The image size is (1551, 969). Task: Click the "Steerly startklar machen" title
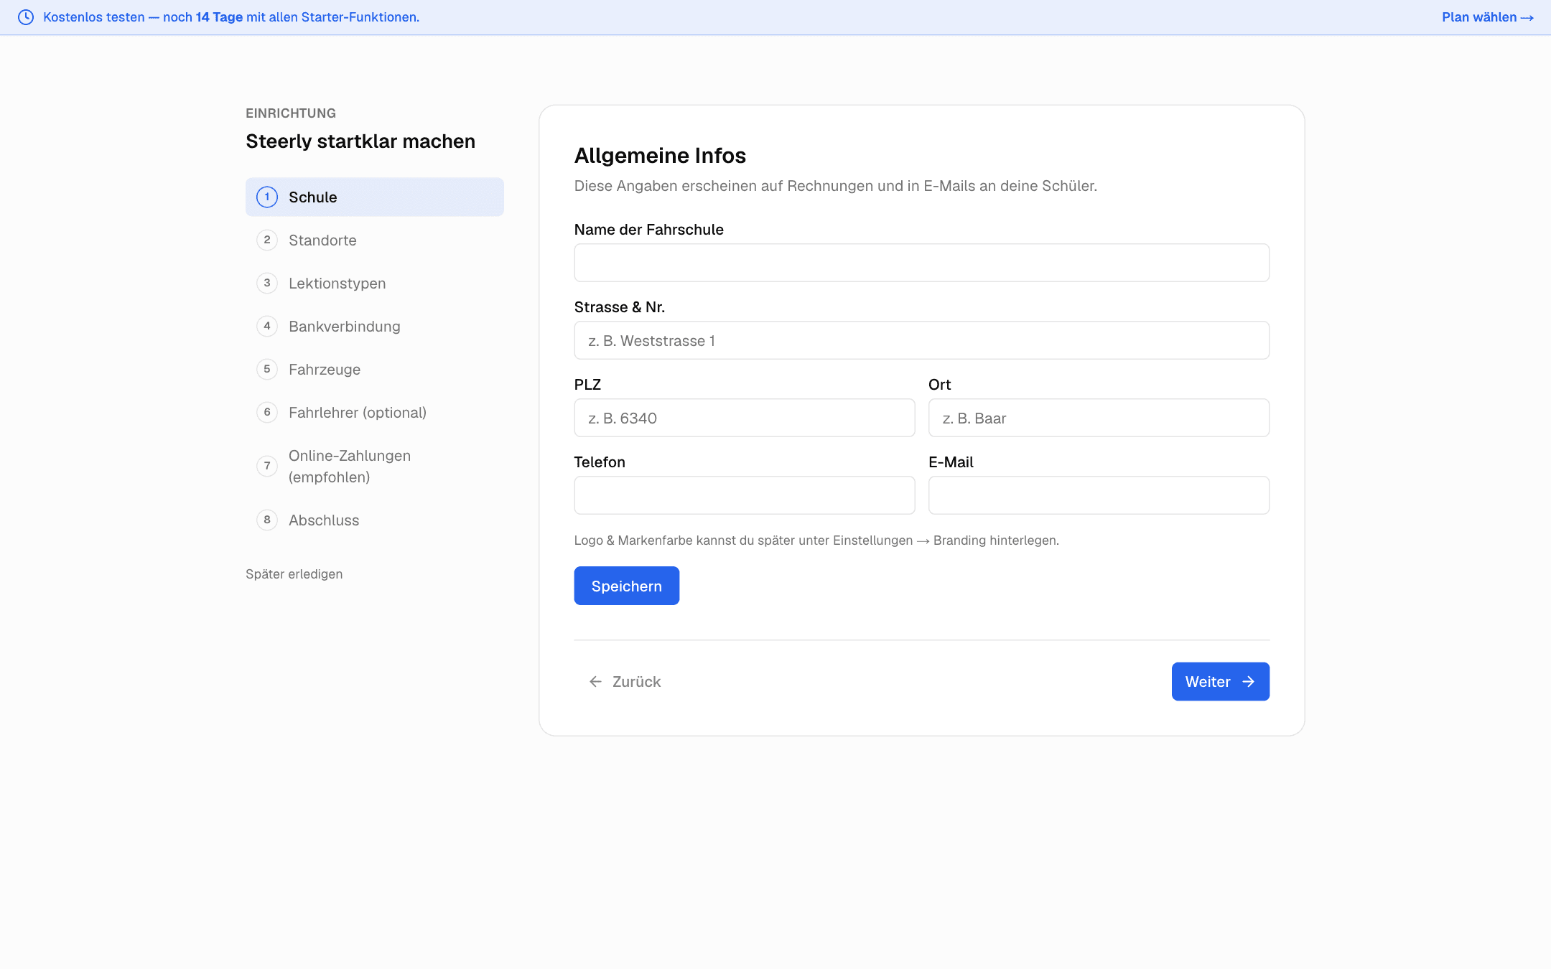tap(360, 141)
